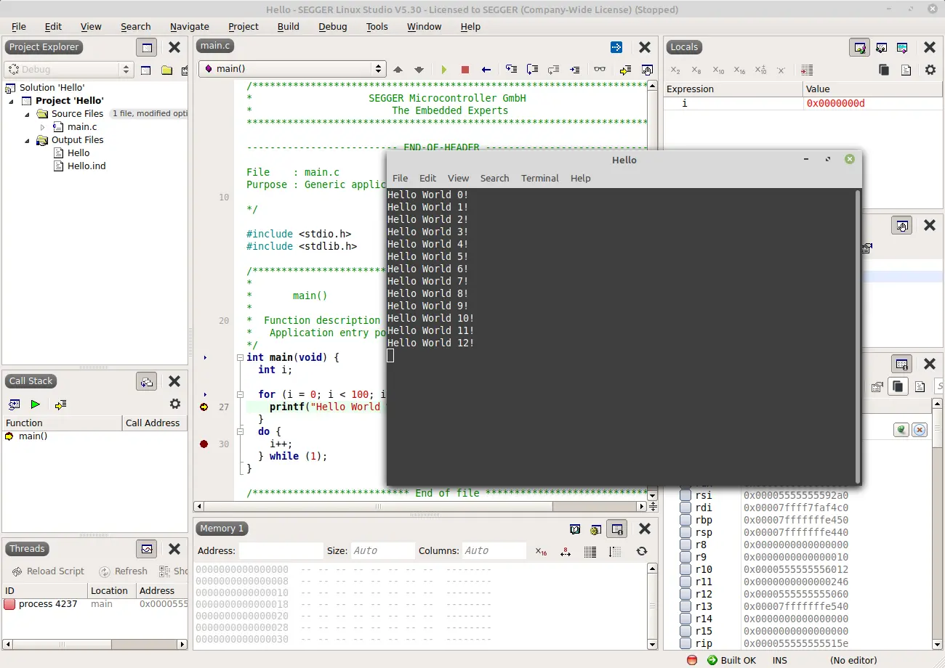
Task: Toggle the checkbox beside the r10 register
Action: [687, 569]
